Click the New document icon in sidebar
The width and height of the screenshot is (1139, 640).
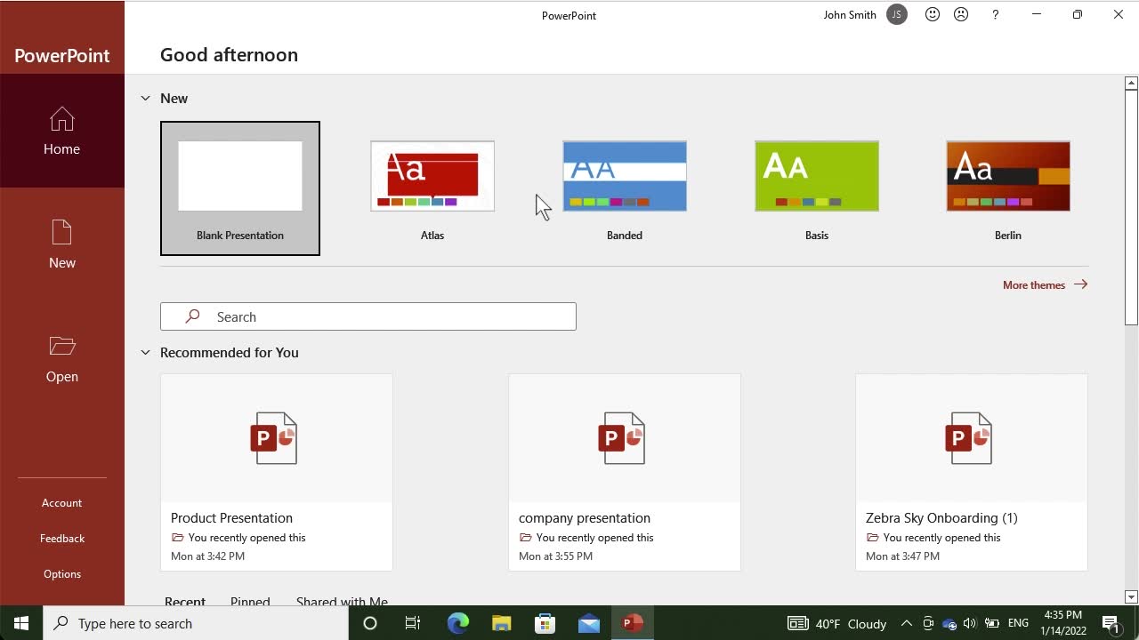[61, 234]
